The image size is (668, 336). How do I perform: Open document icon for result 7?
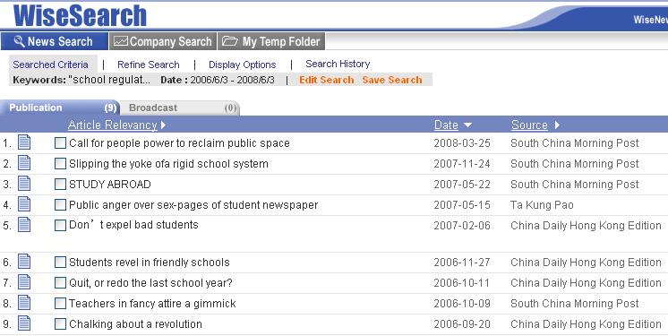point(24,282)
